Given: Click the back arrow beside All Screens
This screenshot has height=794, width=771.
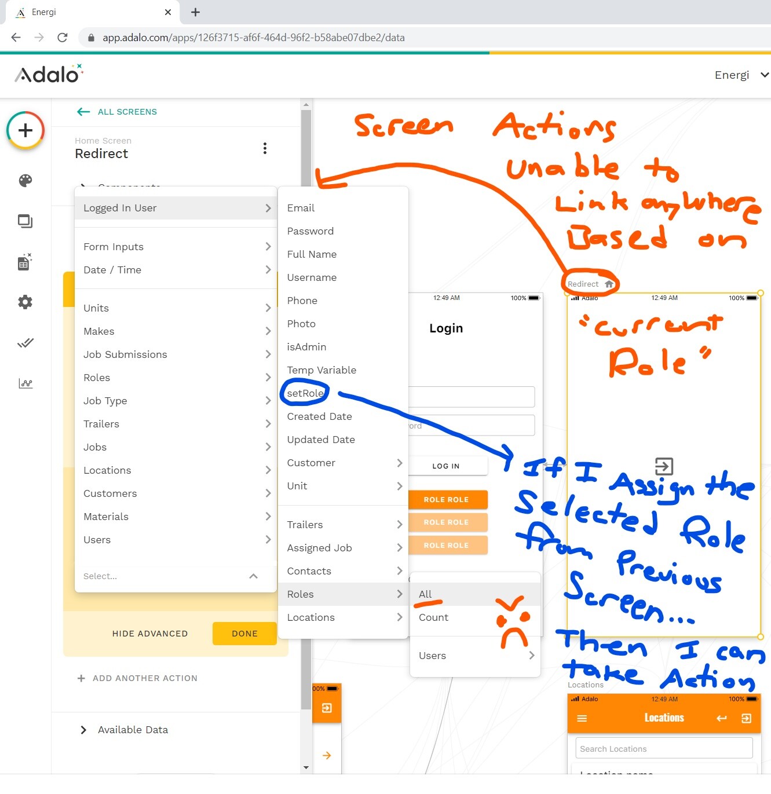Looking at the screenshot, I should tap(83, 112).
